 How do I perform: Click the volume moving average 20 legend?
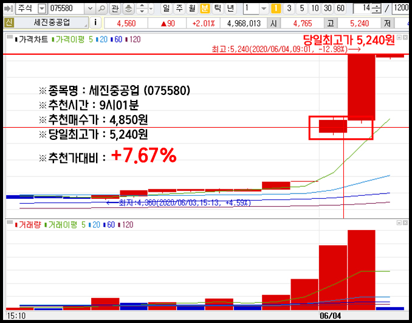coord(95,224)
